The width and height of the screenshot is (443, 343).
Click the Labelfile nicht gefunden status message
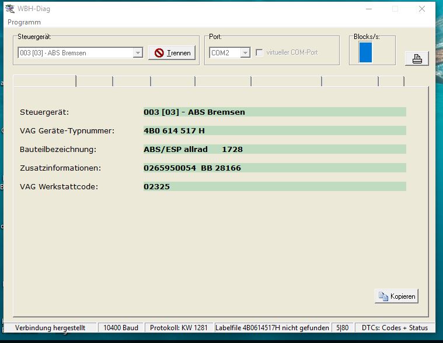tap(273, 328)
